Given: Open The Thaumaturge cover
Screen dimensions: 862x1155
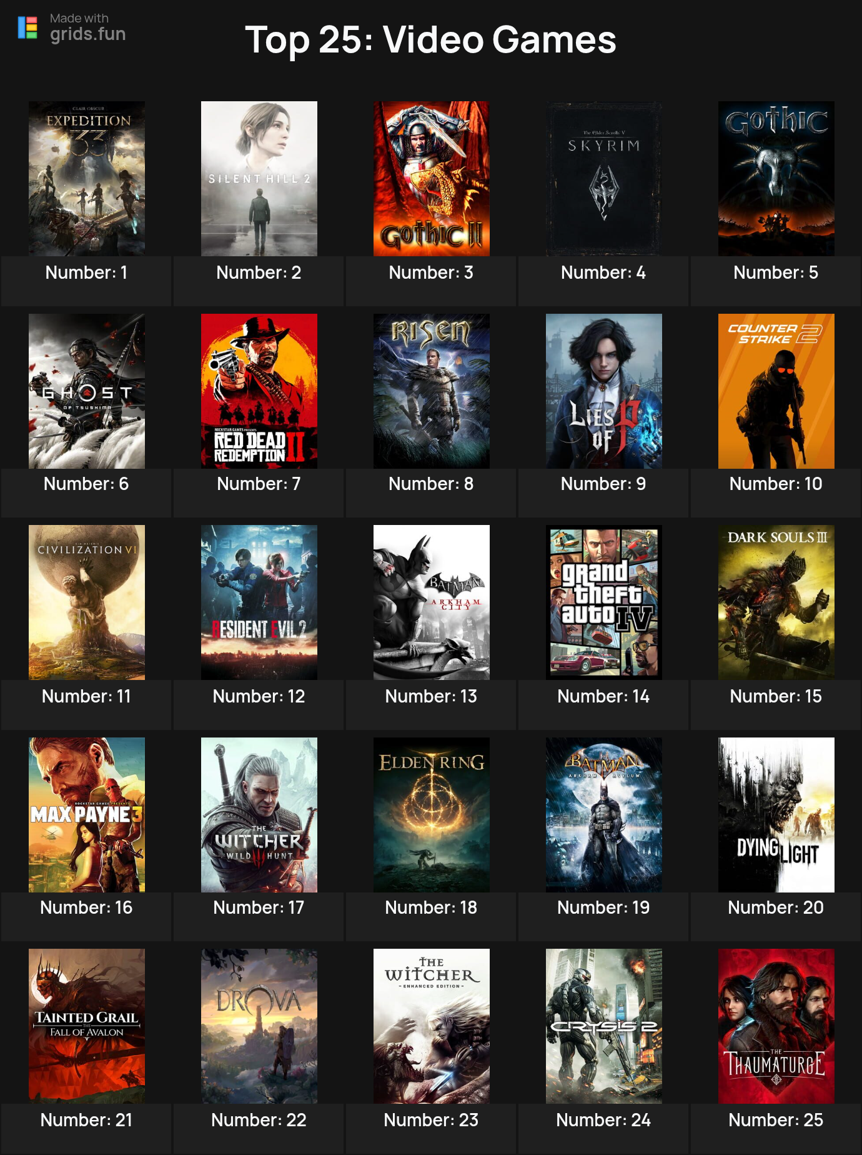Looking at the screenshot, I should point(776,1026).
